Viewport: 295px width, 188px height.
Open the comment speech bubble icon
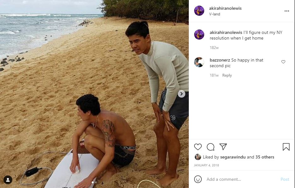pyautogui.click(x=211, y=147)
